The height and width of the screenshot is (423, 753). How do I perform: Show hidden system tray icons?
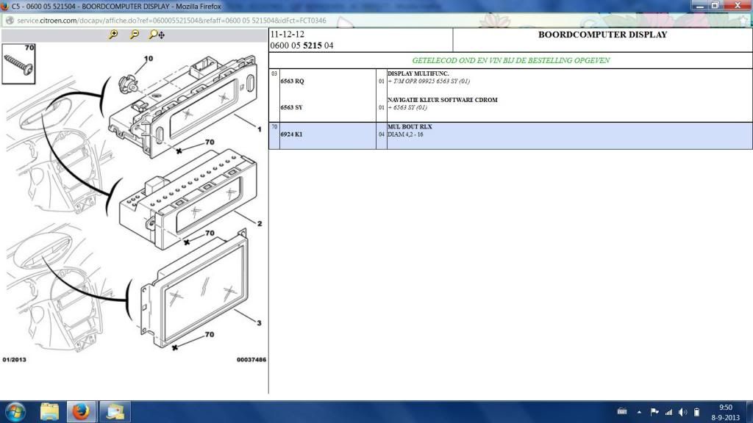tap(639, 412)
